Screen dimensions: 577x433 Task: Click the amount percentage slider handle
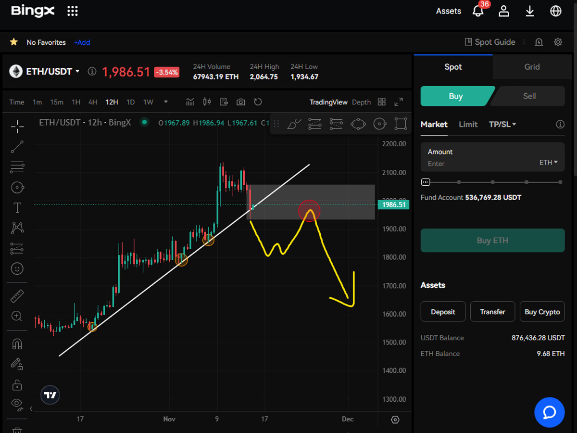pyautogui.click(x=426, y=182)
